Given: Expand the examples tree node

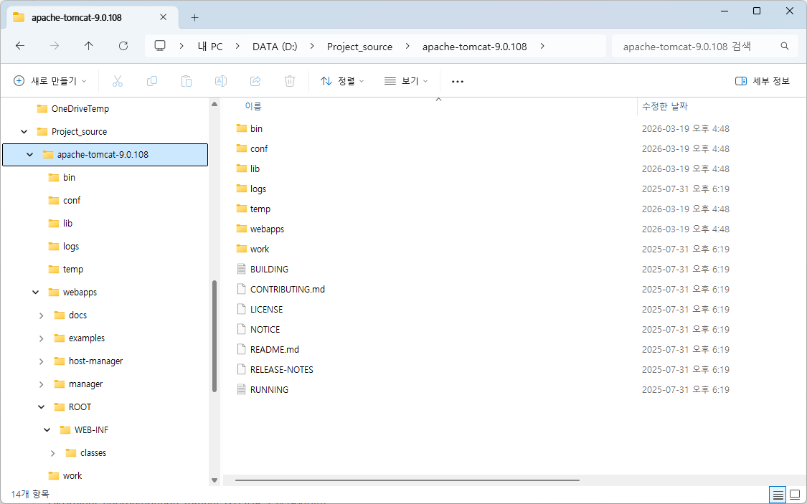Looking at the screenshot, I should pos(41,338).
